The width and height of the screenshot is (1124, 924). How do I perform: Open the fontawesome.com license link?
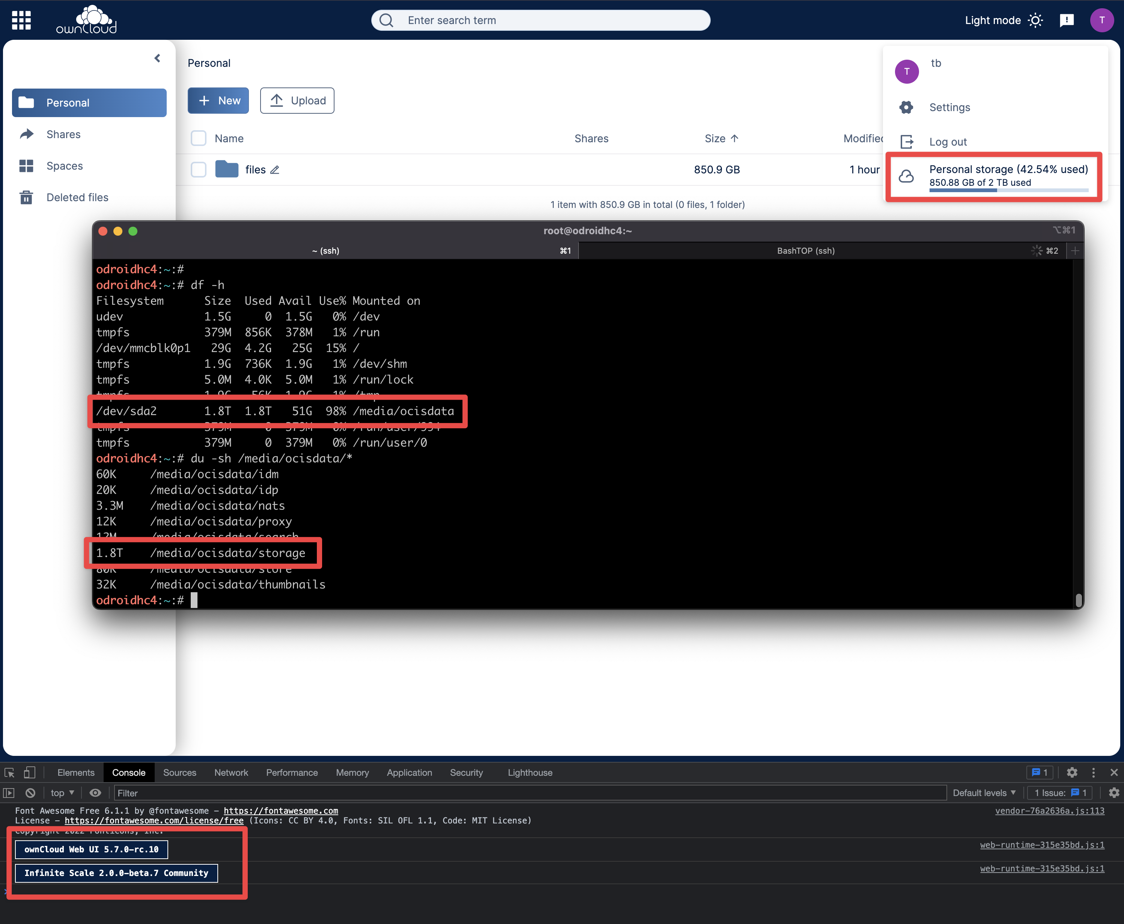pos(154,821)
